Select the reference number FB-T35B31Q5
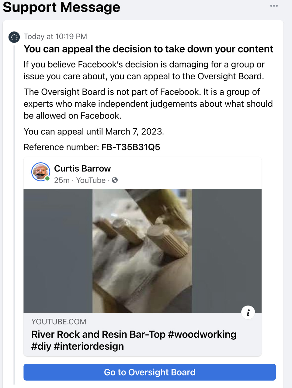Image resolution: width=292 pixels, height=388 pixels. [x=131, y=147]
